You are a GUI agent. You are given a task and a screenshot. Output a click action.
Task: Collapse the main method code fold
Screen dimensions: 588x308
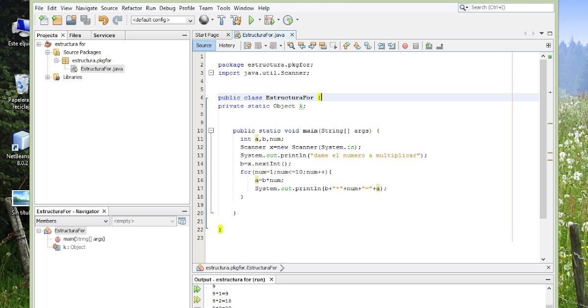click(x=211, y=131)
